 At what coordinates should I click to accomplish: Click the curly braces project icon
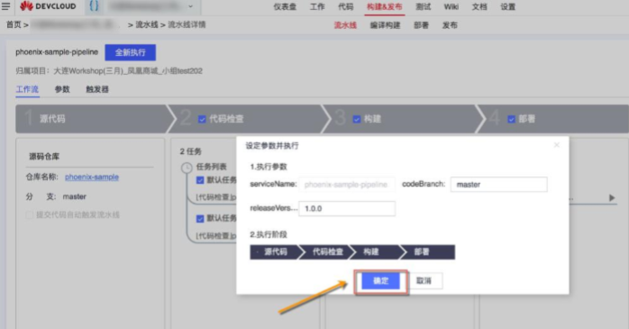coord(94,6)
